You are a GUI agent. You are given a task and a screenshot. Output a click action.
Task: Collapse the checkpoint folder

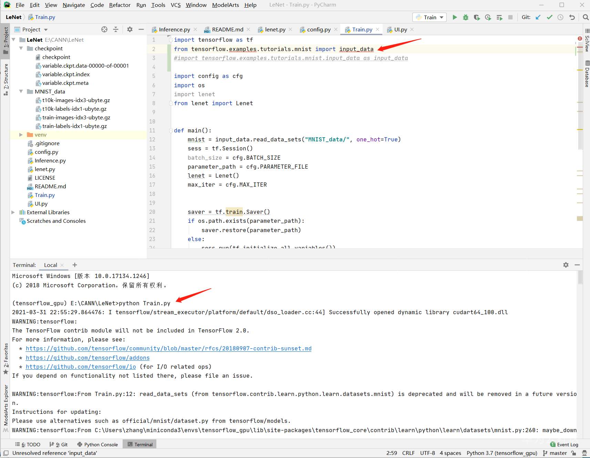point(21,48)
